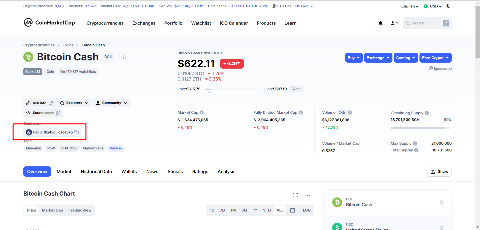Click the circulating supply progress bar
Viewport: 480px width, 230px height.
click(421, 128)
